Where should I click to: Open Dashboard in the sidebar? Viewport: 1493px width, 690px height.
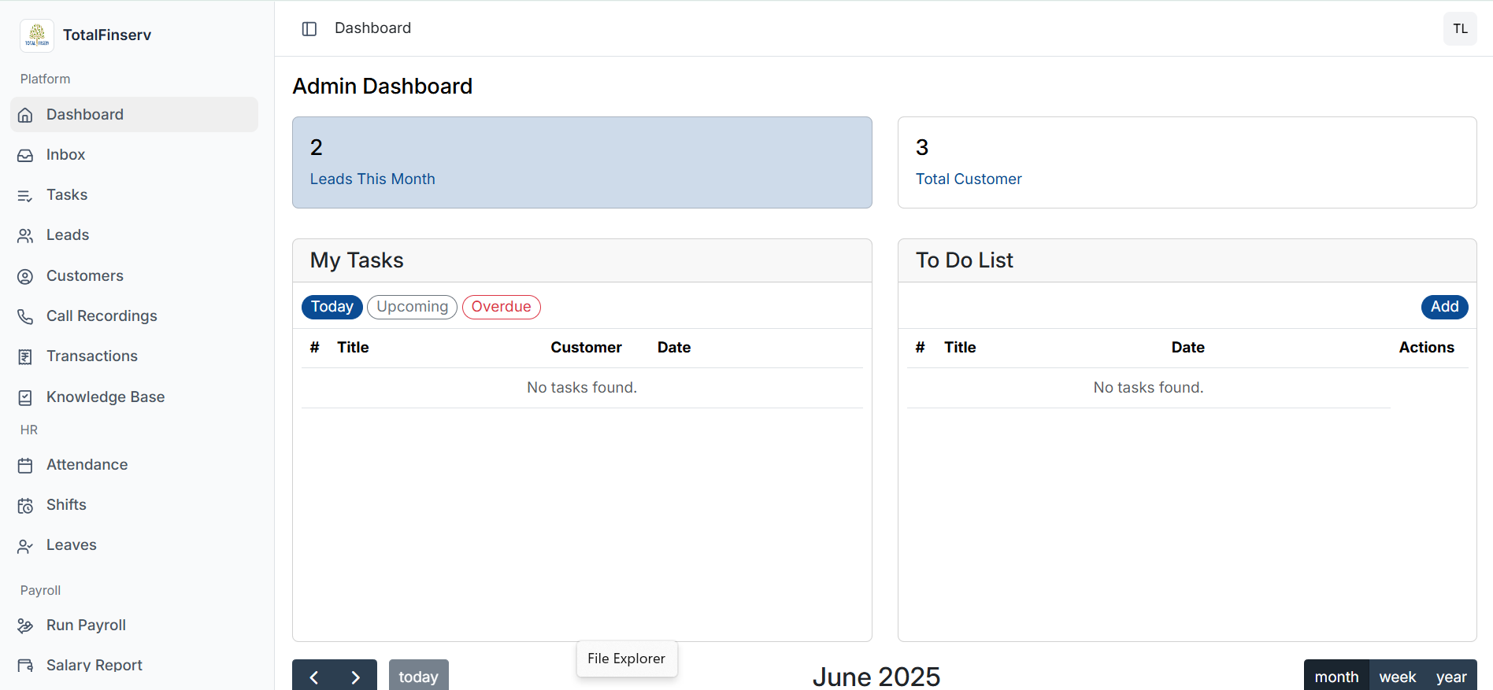point(134,115)
